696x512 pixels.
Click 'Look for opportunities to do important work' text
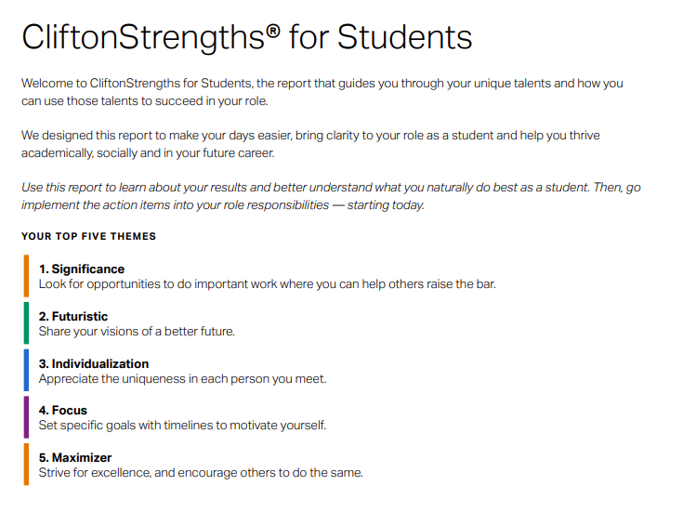(267, 284)
